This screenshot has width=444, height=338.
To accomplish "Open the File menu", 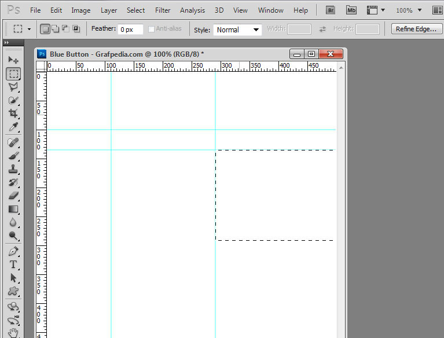I will [x=35, y=10].
